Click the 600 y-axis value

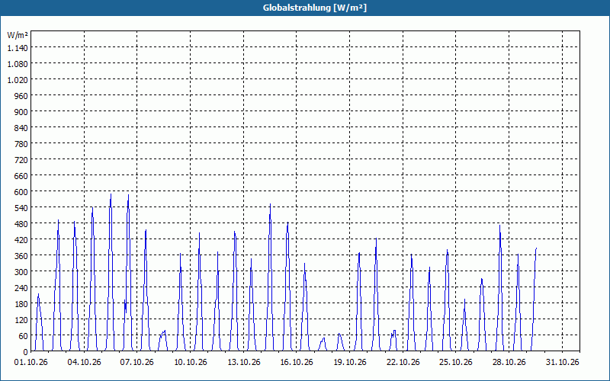tap(21, 192)
